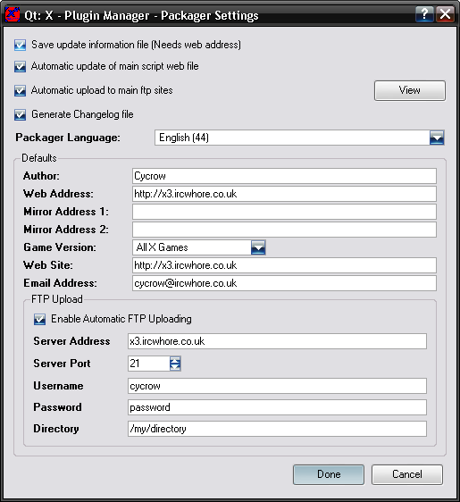Click the FTP Password field

coord(277,407)
